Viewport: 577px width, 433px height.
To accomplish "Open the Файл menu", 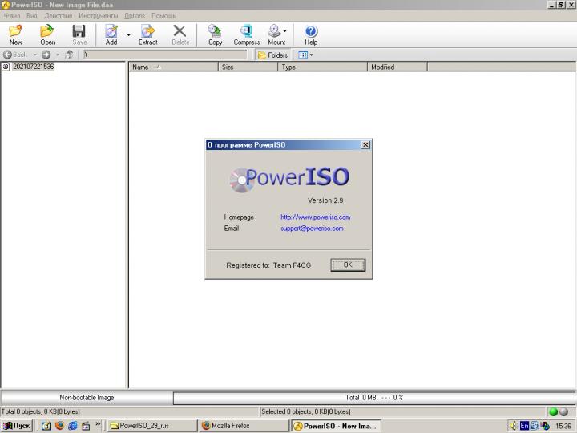I will (11, 16).
